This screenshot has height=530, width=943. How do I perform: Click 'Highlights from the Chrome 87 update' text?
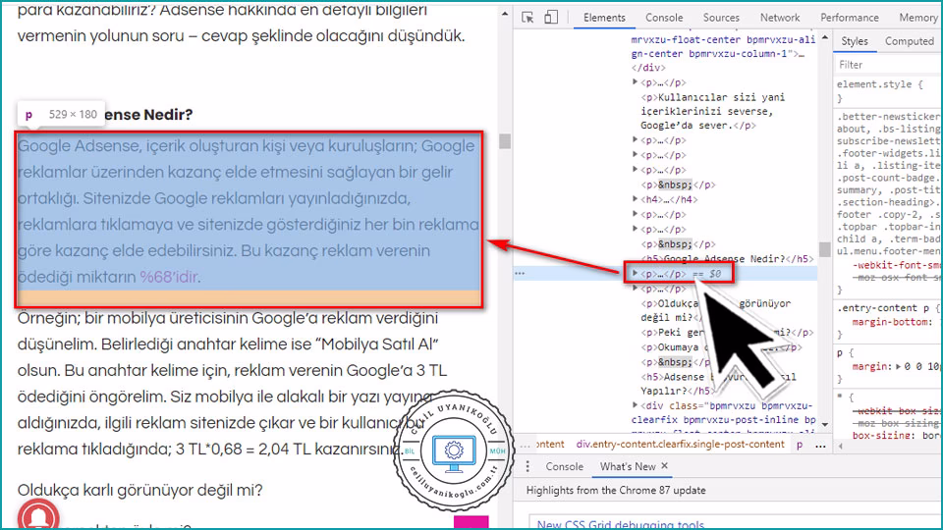click(616, 491)
